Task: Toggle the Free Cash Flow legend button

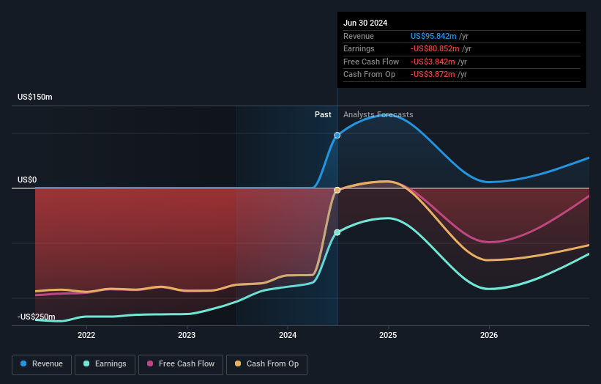Action: [x=181, y=364]
